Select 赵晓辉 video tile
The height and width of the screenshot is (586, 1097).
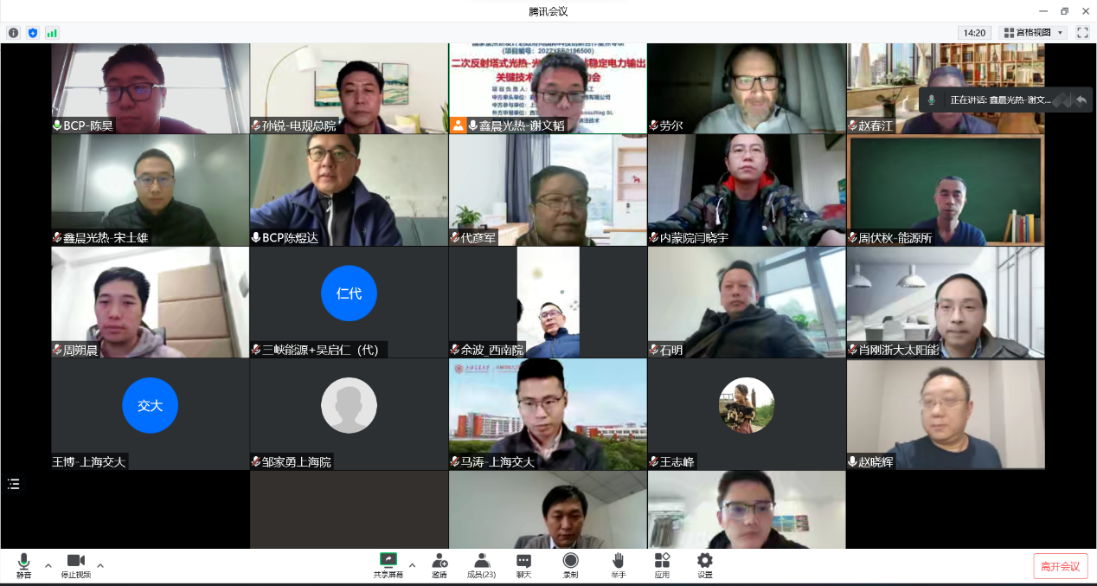946,415
